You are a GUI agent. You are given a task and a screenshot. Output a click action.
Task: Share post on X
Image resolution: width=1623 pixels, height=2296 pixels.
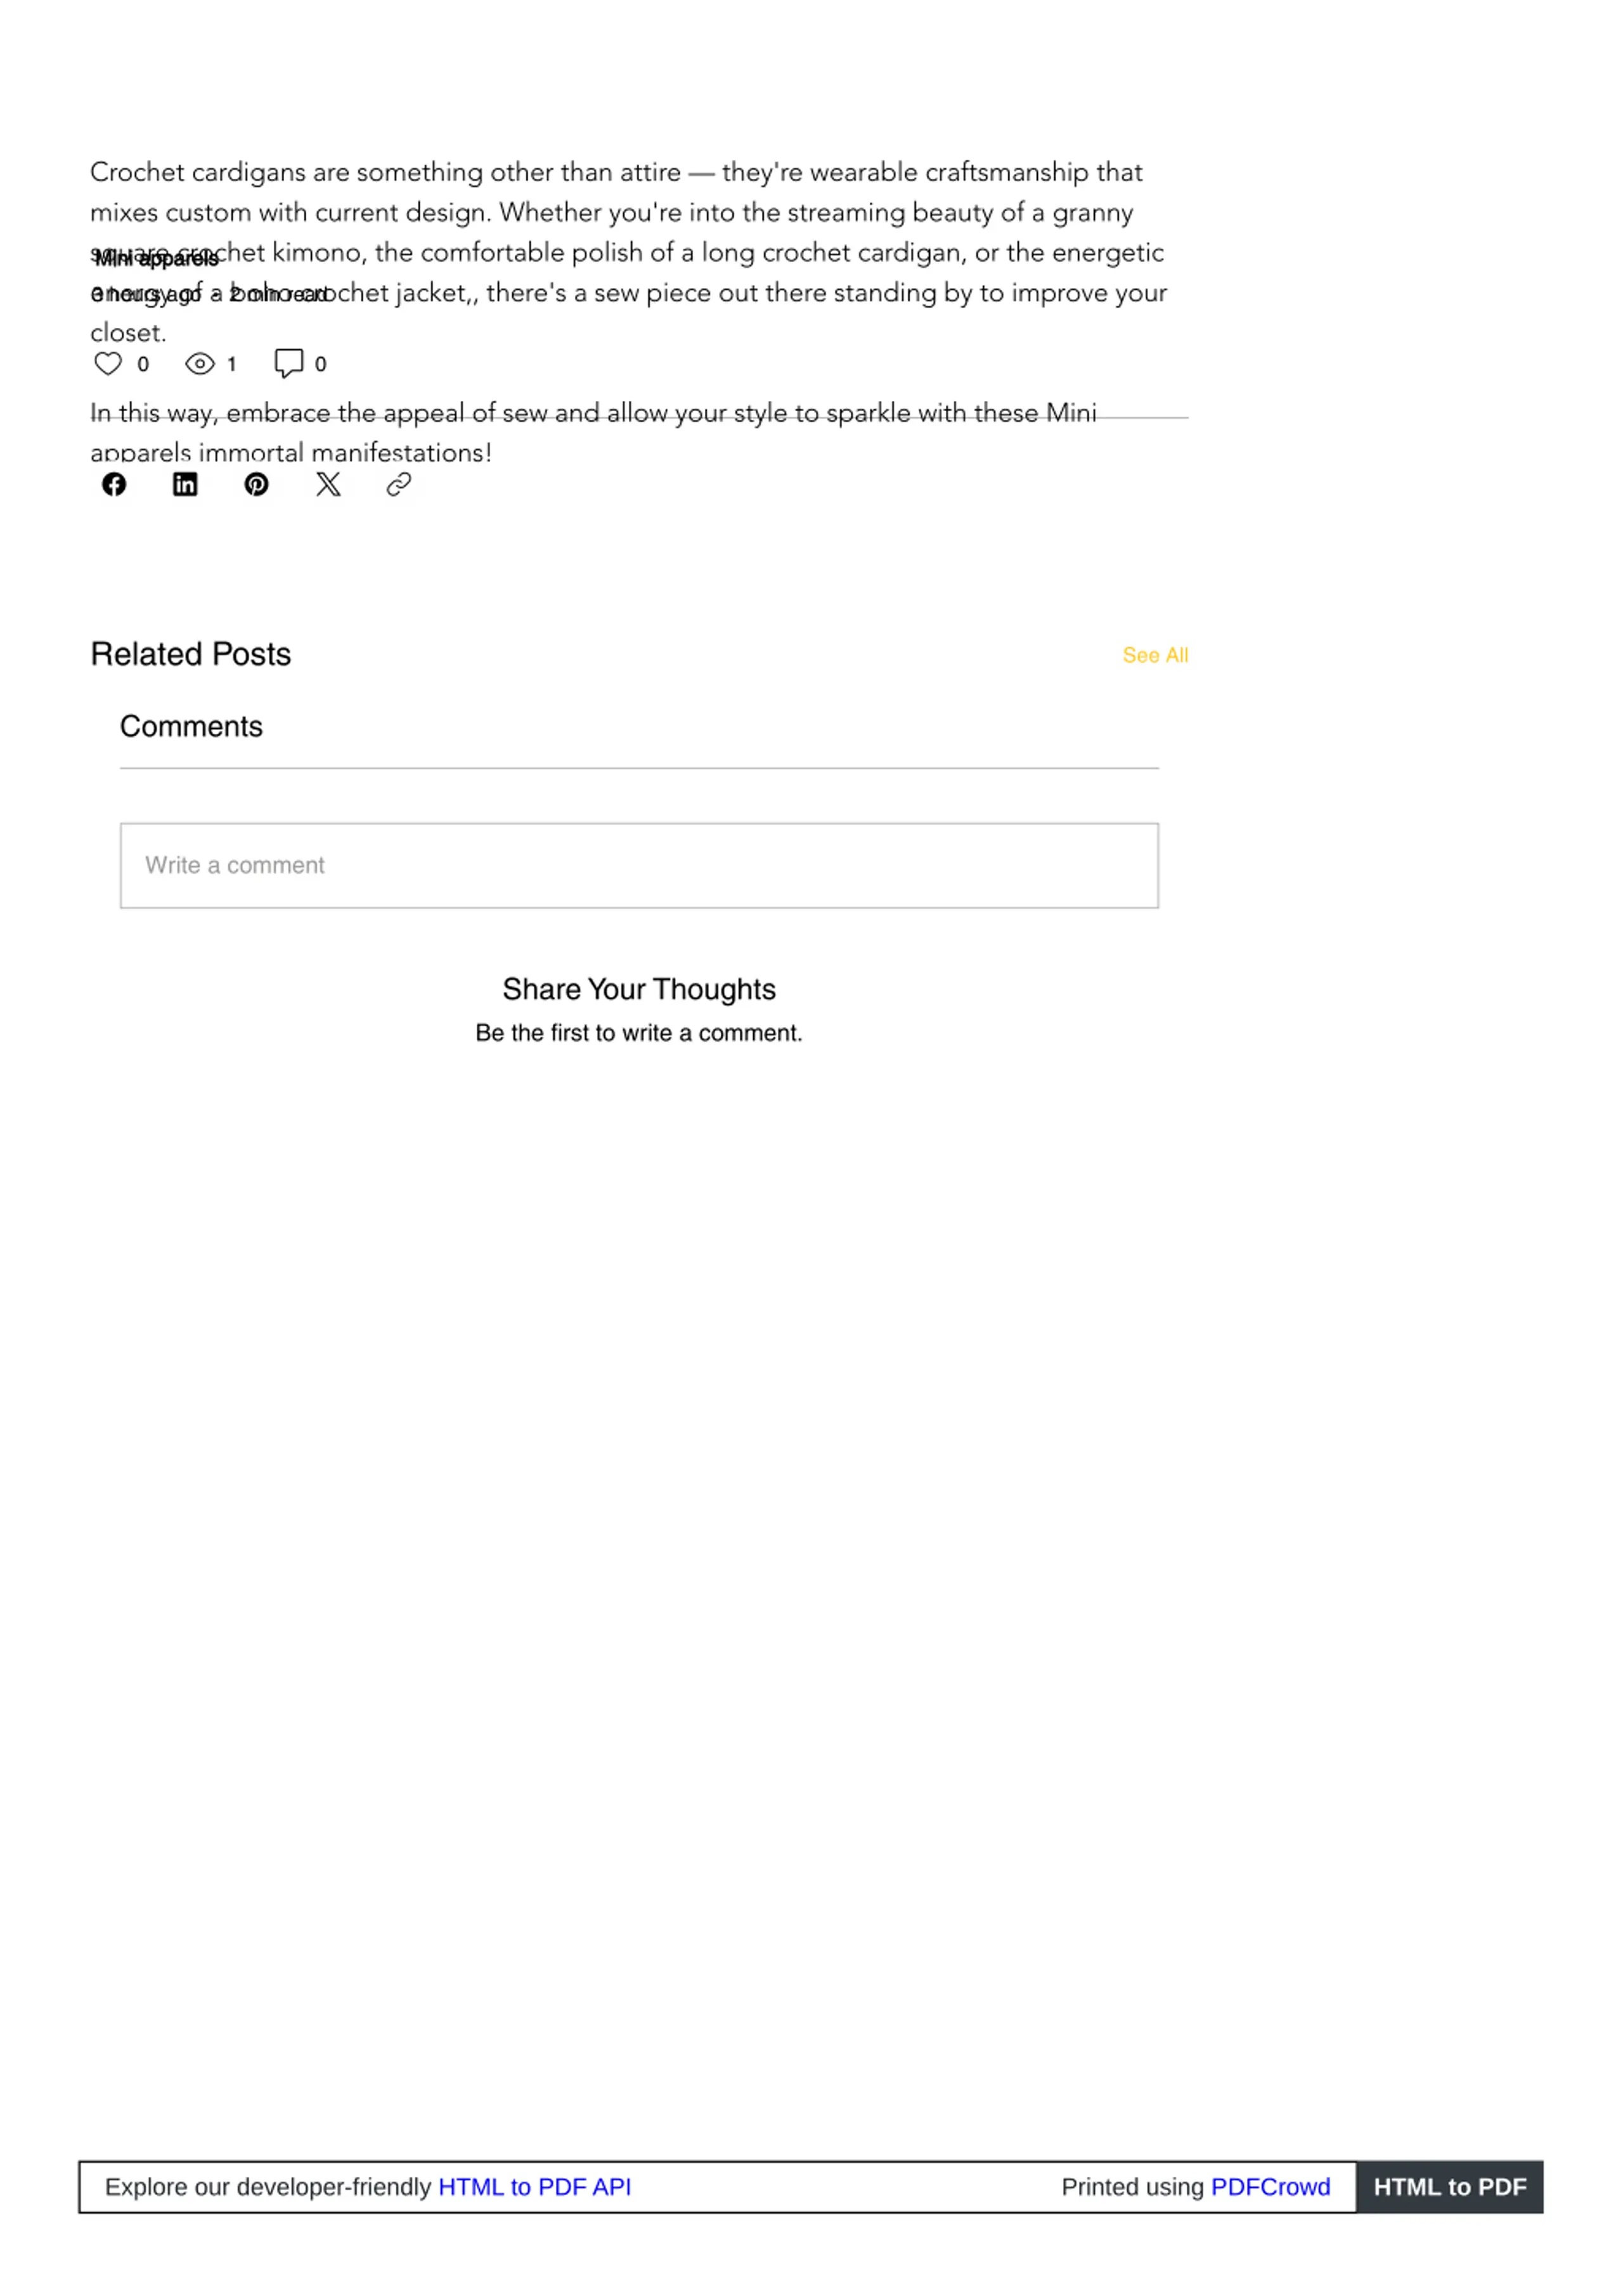pyautogui.click(x=328, y=485)
